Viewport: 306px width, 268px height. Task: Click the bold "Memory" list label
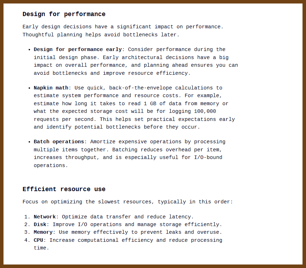[43, 232]
